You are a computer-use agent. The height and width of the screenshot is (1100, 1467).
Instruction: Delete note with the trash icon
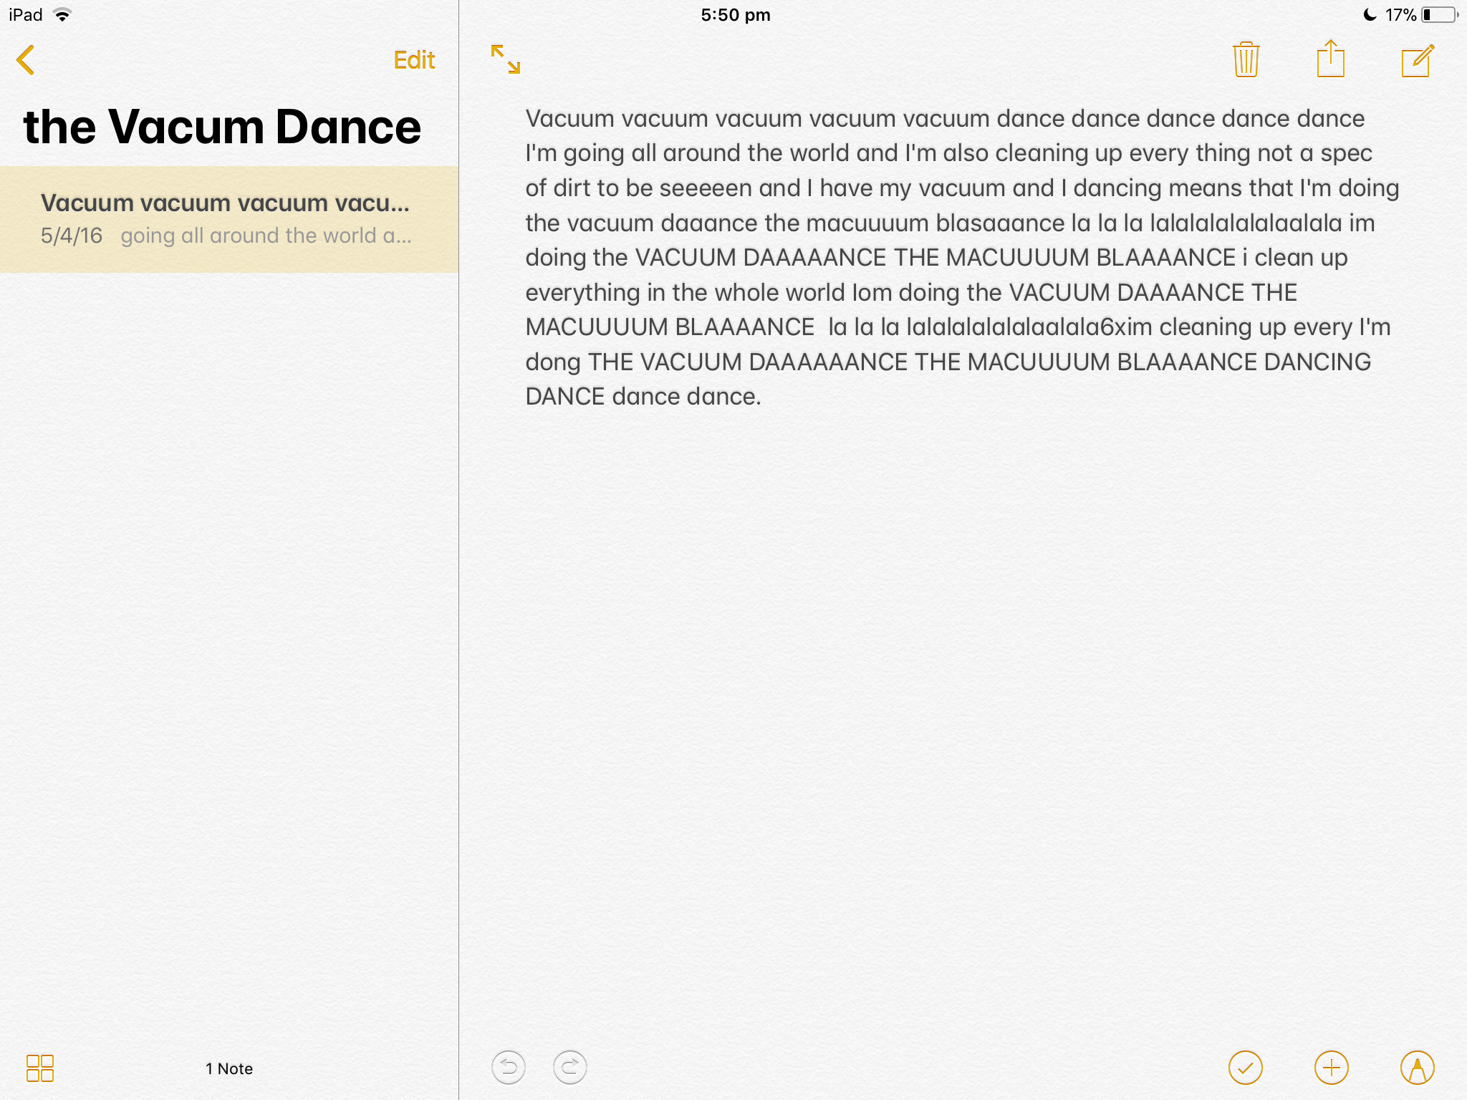[1246, 59]
